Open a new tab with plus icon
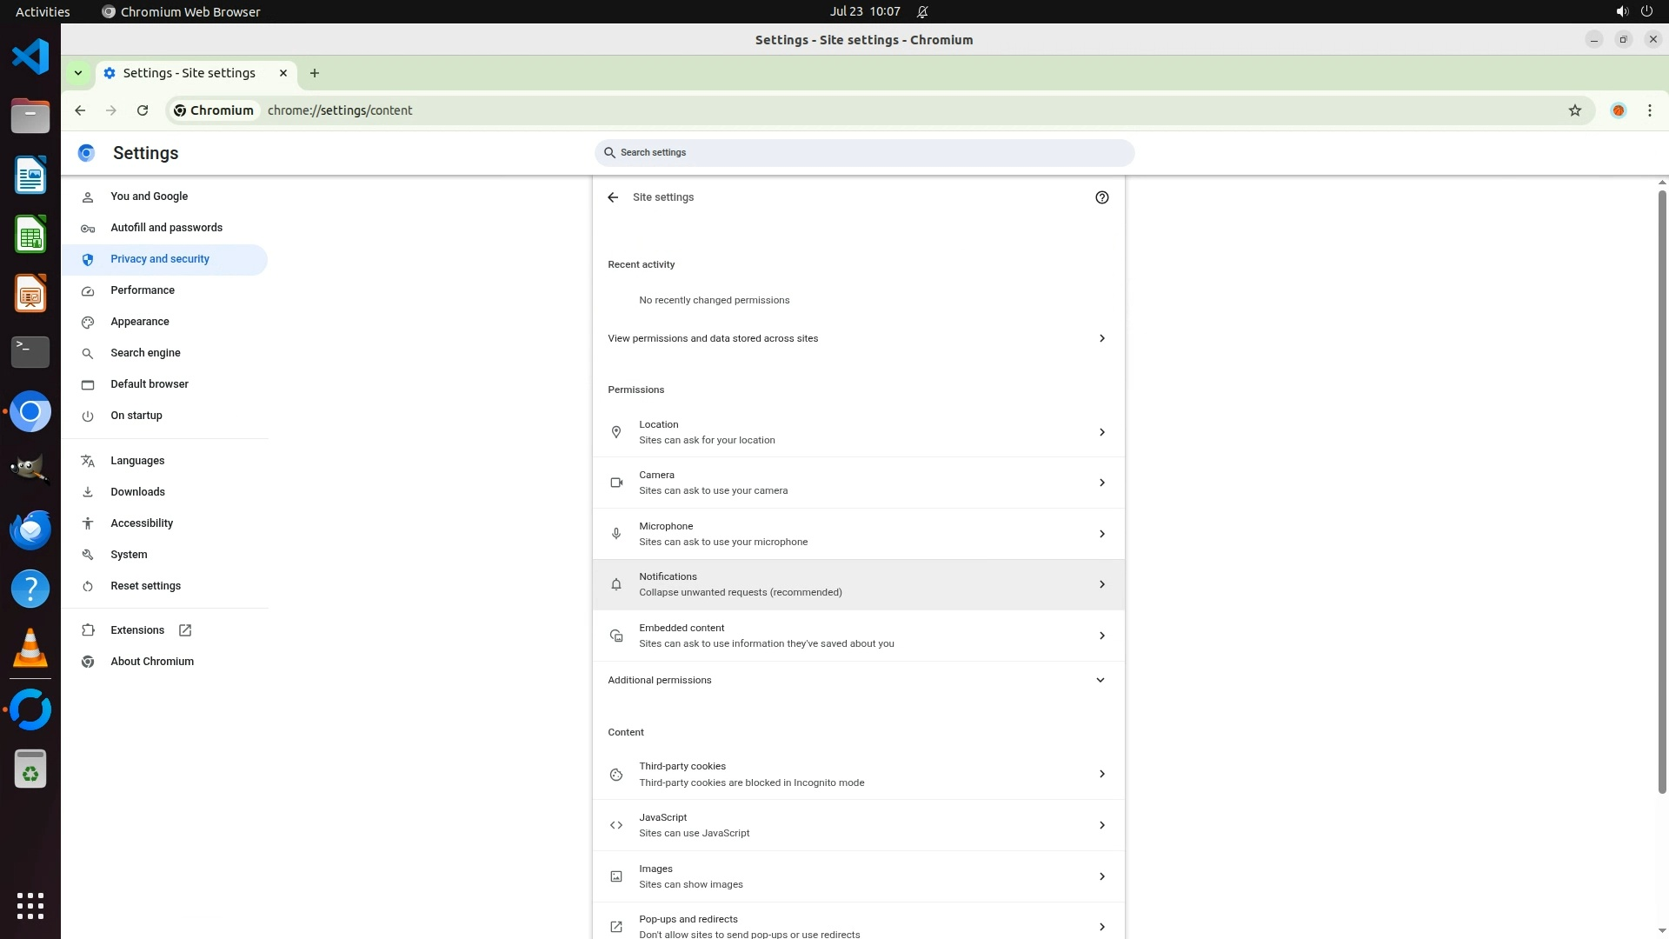This screenshot has height=939, width=1669. point(315,73)
